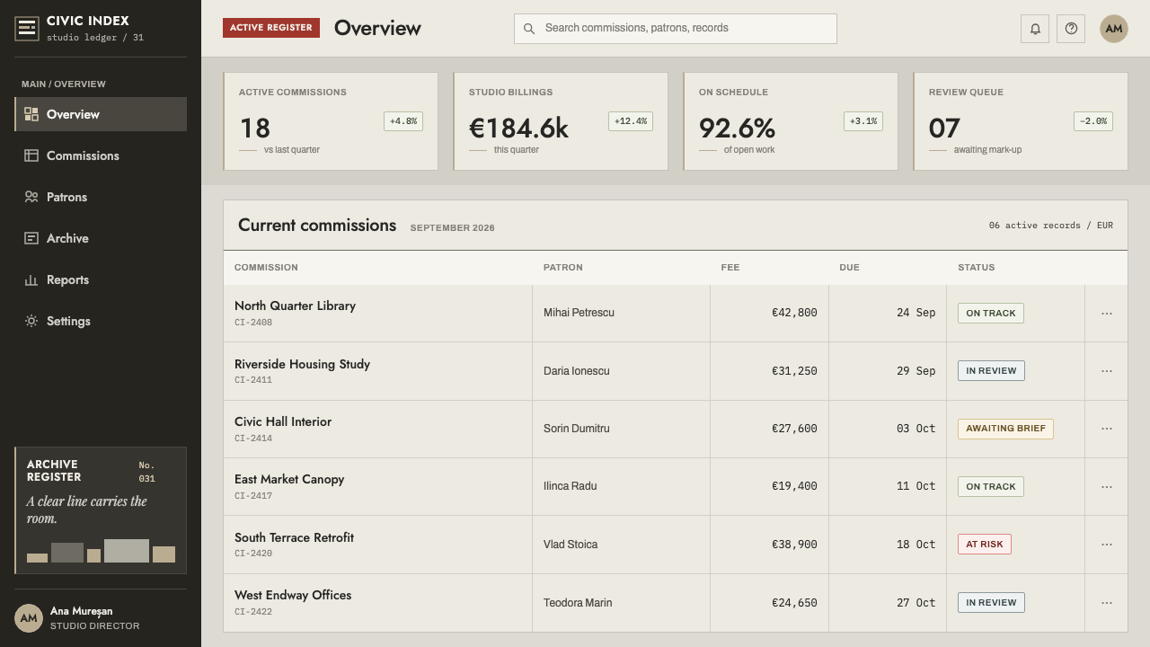Open the help question mark icon
Screen dimensions: 1150x647
1071,29
